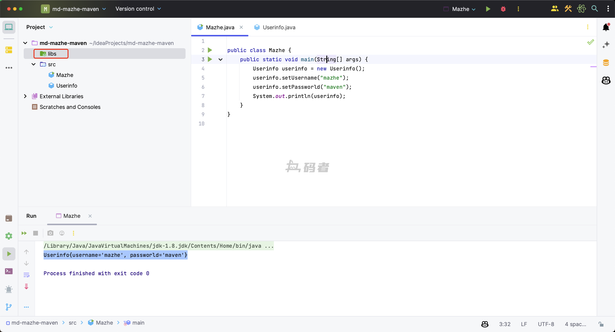Open the Search Everywhere magnifier icon
Image resolution: width=615 pixels, height=332 pixels.
594,9
